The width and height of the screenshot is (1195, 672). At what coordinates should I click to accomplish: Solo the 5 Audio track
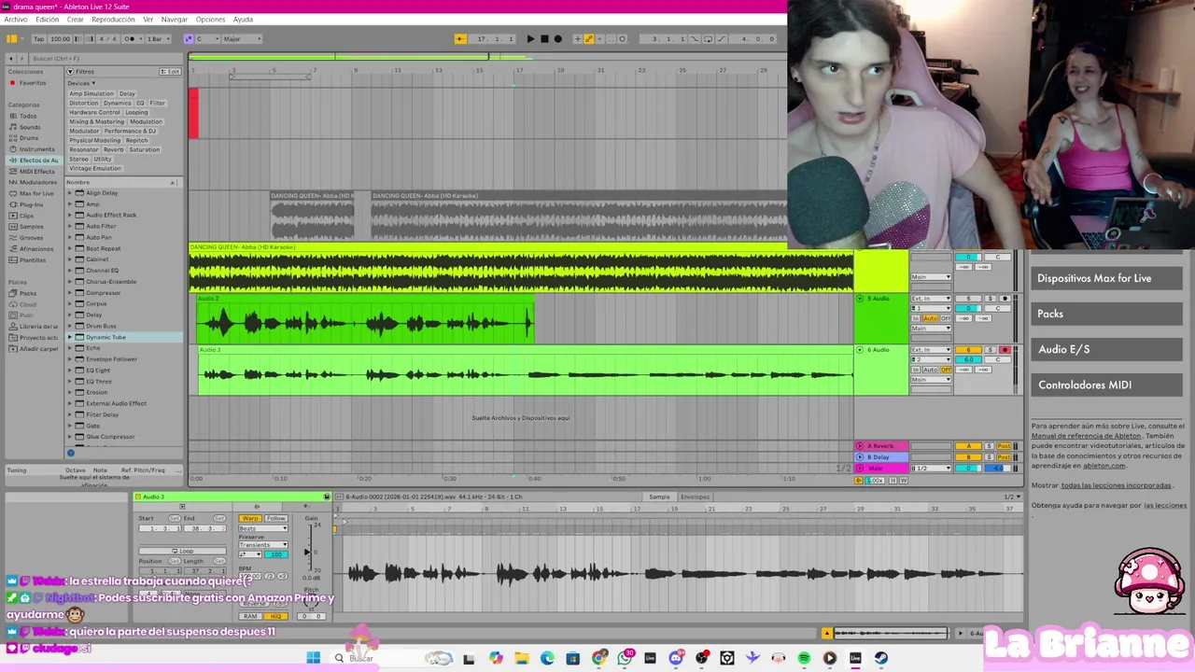pos(991,299)
